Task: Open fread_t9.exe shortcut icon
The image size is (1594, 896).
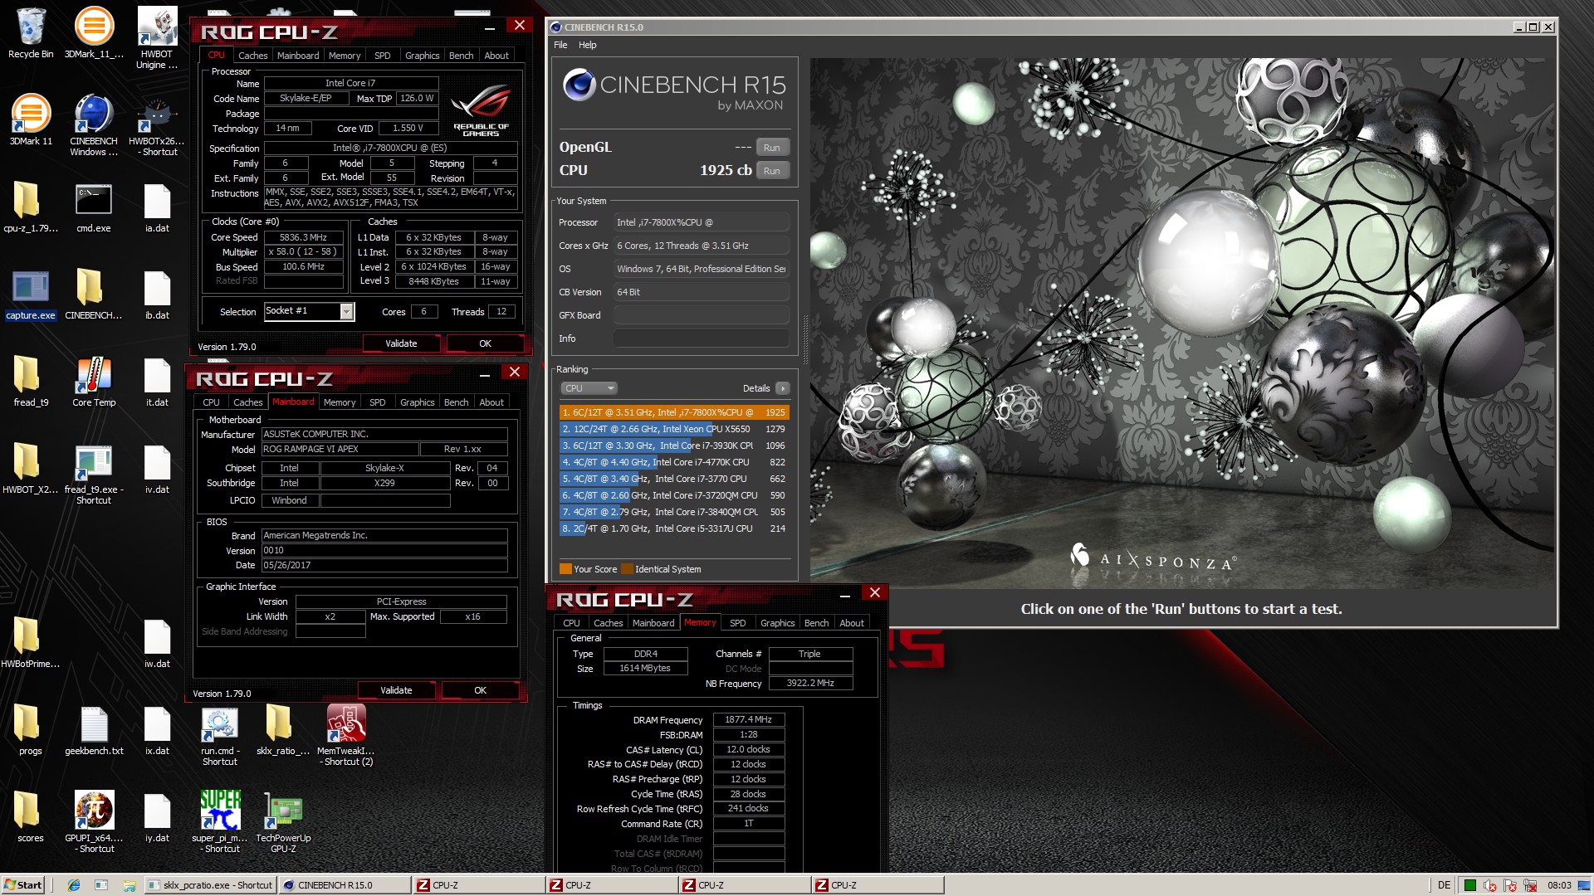Action: pos(94,473)
